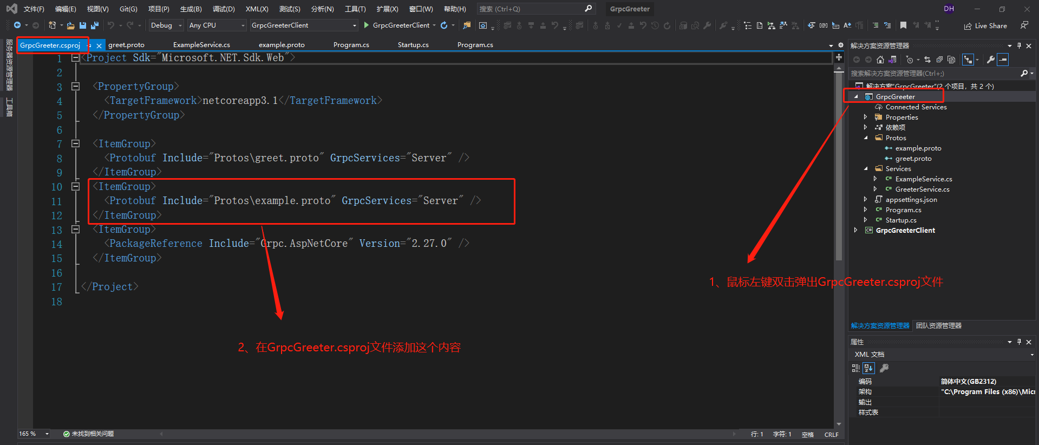The image size is (1039, 445).
Task: Toggle the Preview Selected Items button in Solution Explorer
Action: [x=1003, y=60]
